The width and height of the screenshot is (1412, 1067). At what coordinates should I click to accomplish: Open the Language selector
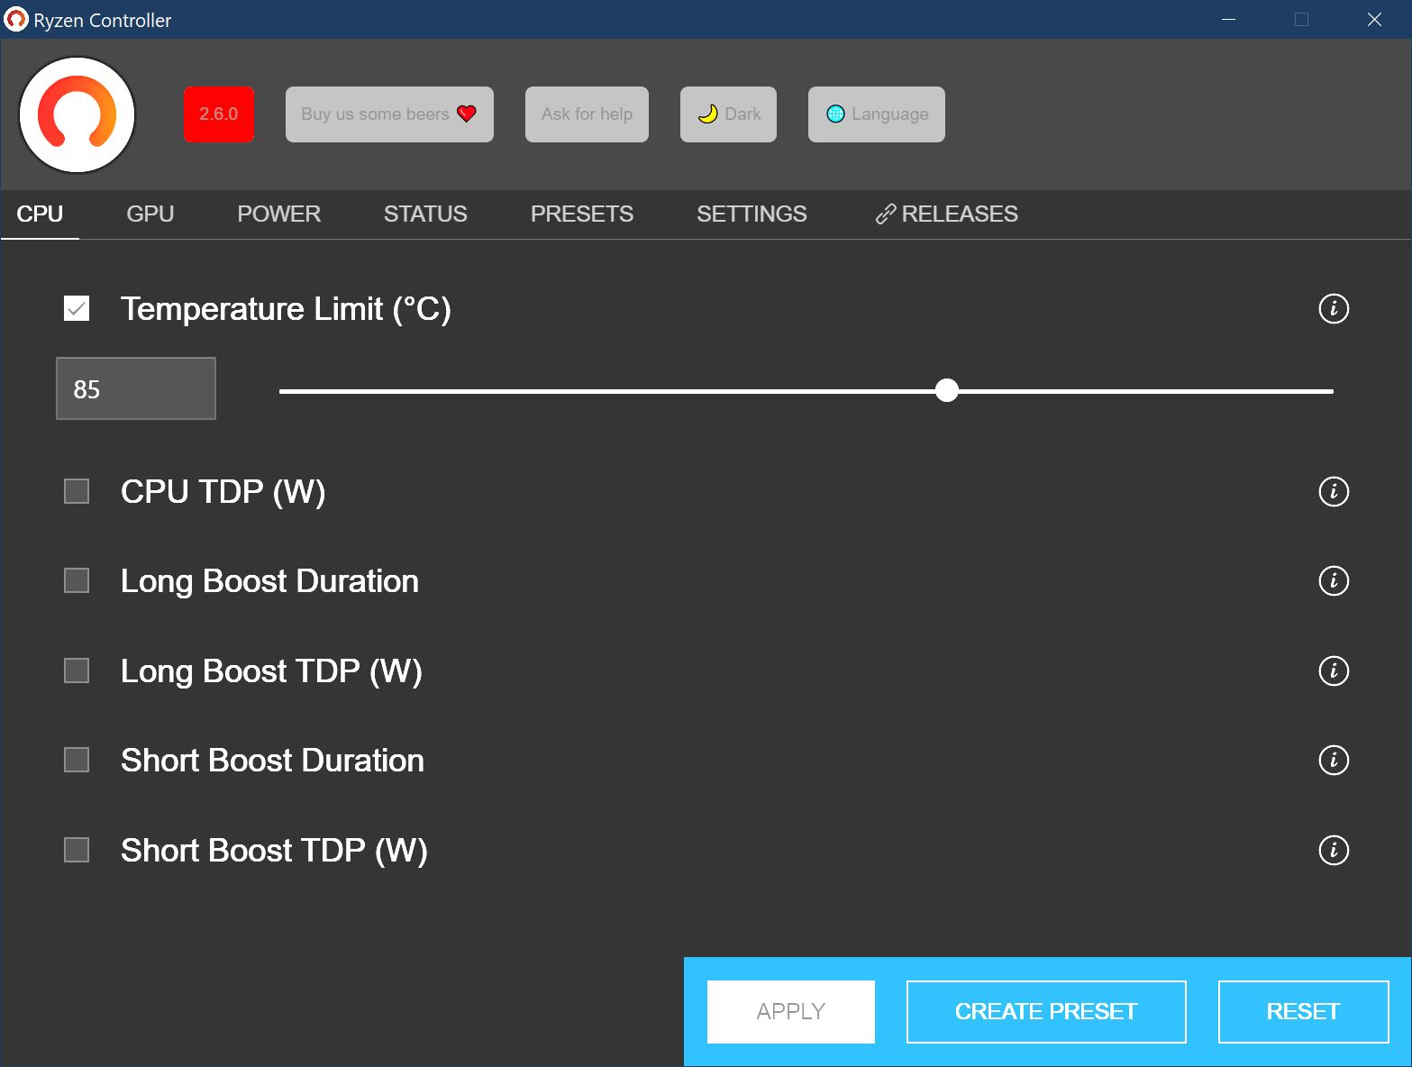(x=877, y=114)
